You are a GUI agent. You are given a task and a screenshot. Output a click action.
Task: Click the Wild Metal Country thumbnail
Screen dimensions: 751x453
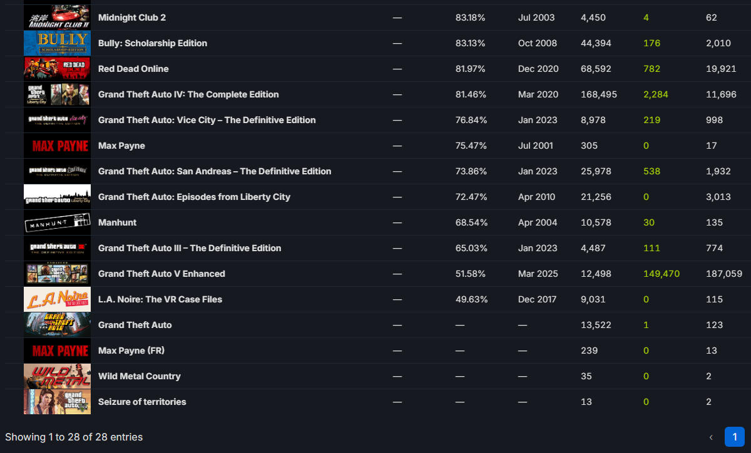point(57,376)
